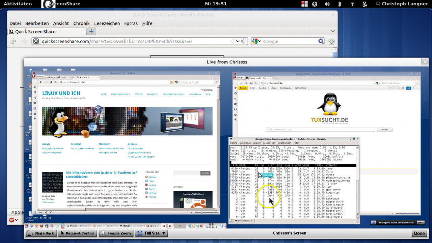Click the Firefox forward arrow
Viewport: 432px width, 243px height.
click(x=24, y=41)
